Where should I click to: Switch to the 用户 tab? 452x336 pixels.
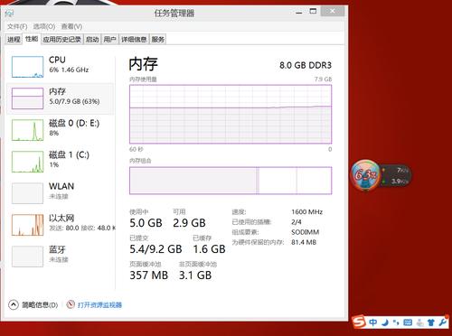[x=109, y=40]
